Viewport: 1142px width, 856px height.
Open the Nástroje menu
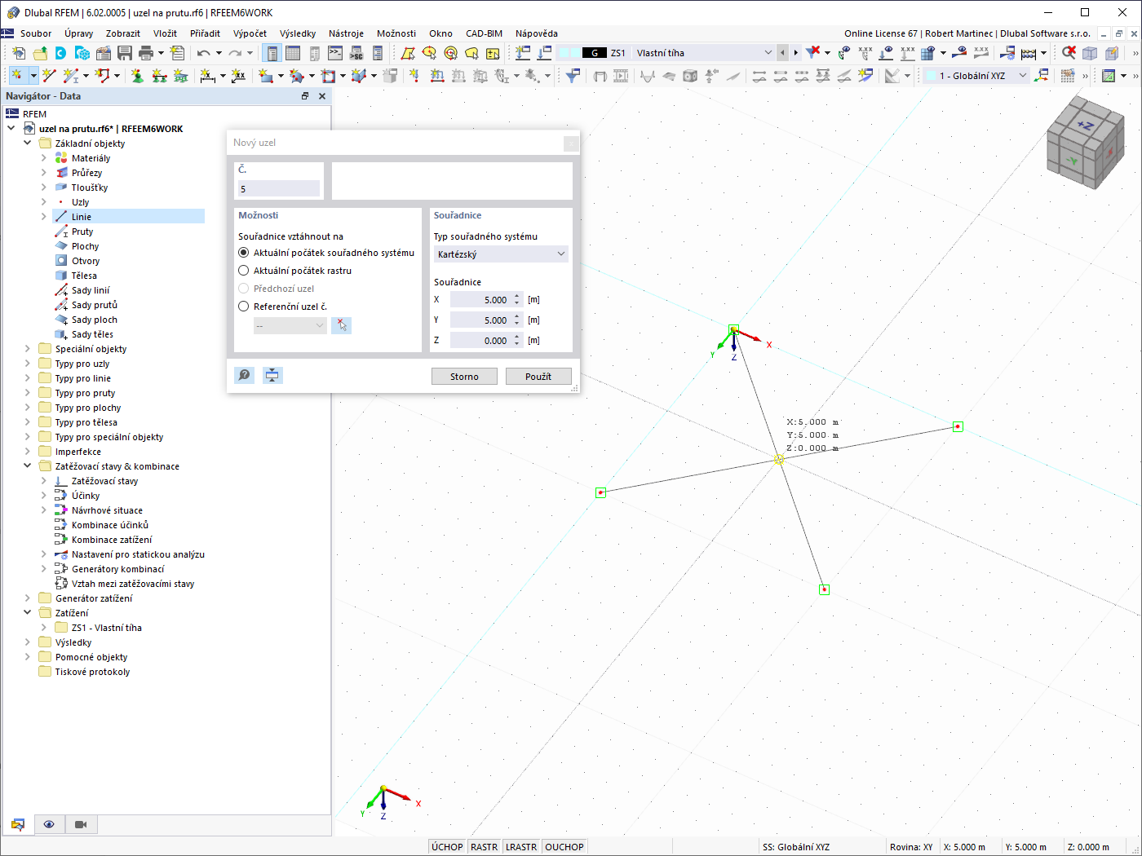pyautogui.click(x=346, y=33)
